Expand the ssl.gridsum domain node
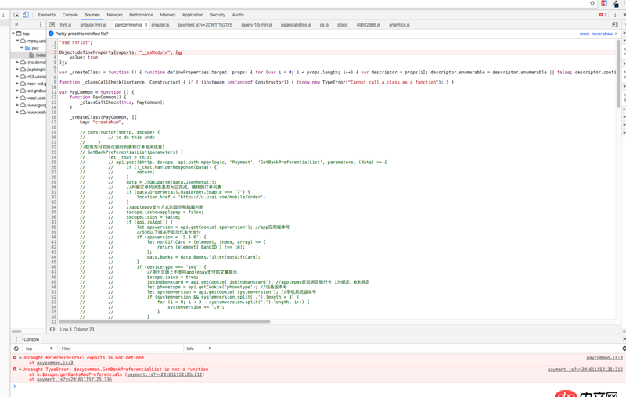 [x=17, y=91]
